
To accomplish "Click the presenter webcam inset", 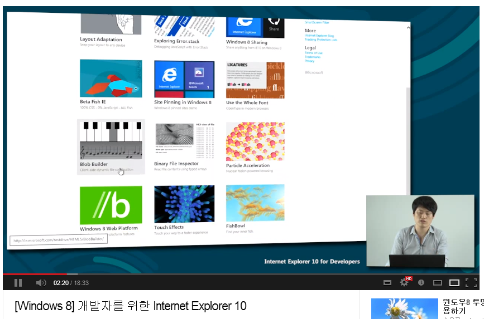I will 420,231.
